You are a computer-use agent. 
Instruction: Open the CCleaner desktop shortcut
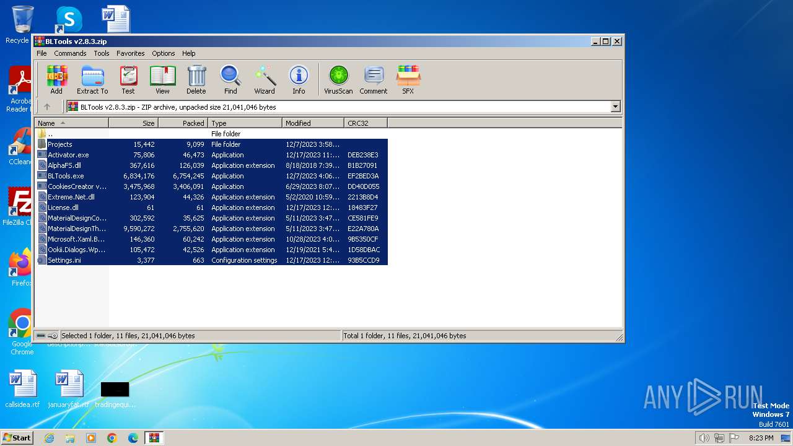point(20,147)
